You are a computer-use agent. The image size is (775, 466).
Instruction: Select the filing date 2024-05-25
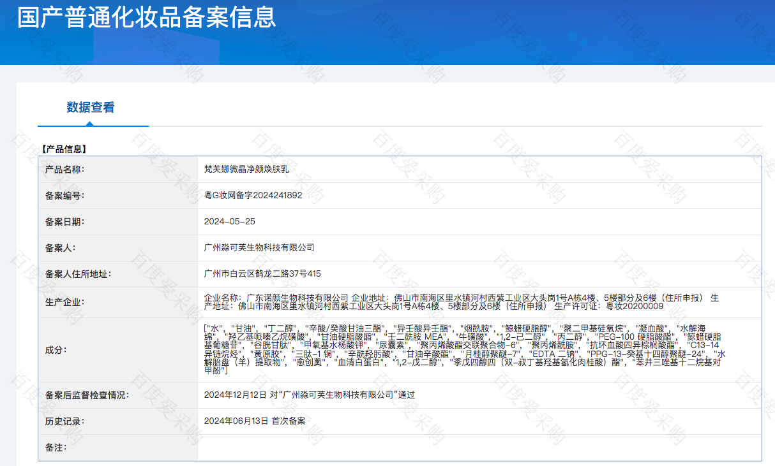[x=229, y=222]
